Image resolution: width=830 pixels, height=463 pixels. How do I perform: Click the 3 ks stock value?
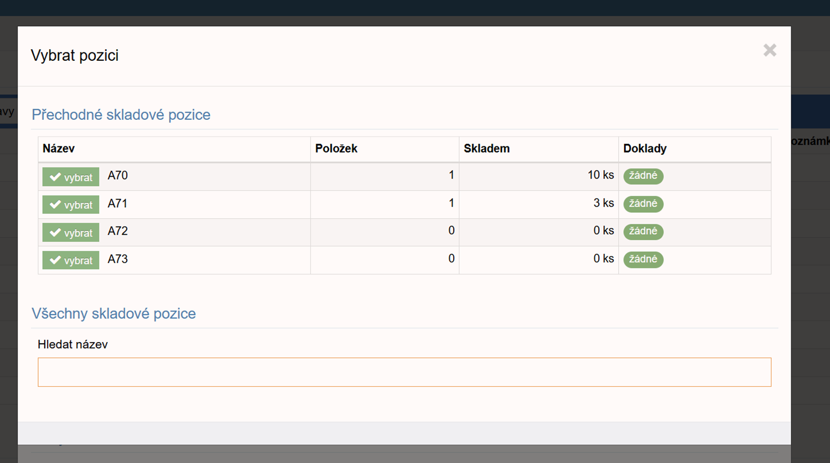pyautogui.click(x=604, y=203)
